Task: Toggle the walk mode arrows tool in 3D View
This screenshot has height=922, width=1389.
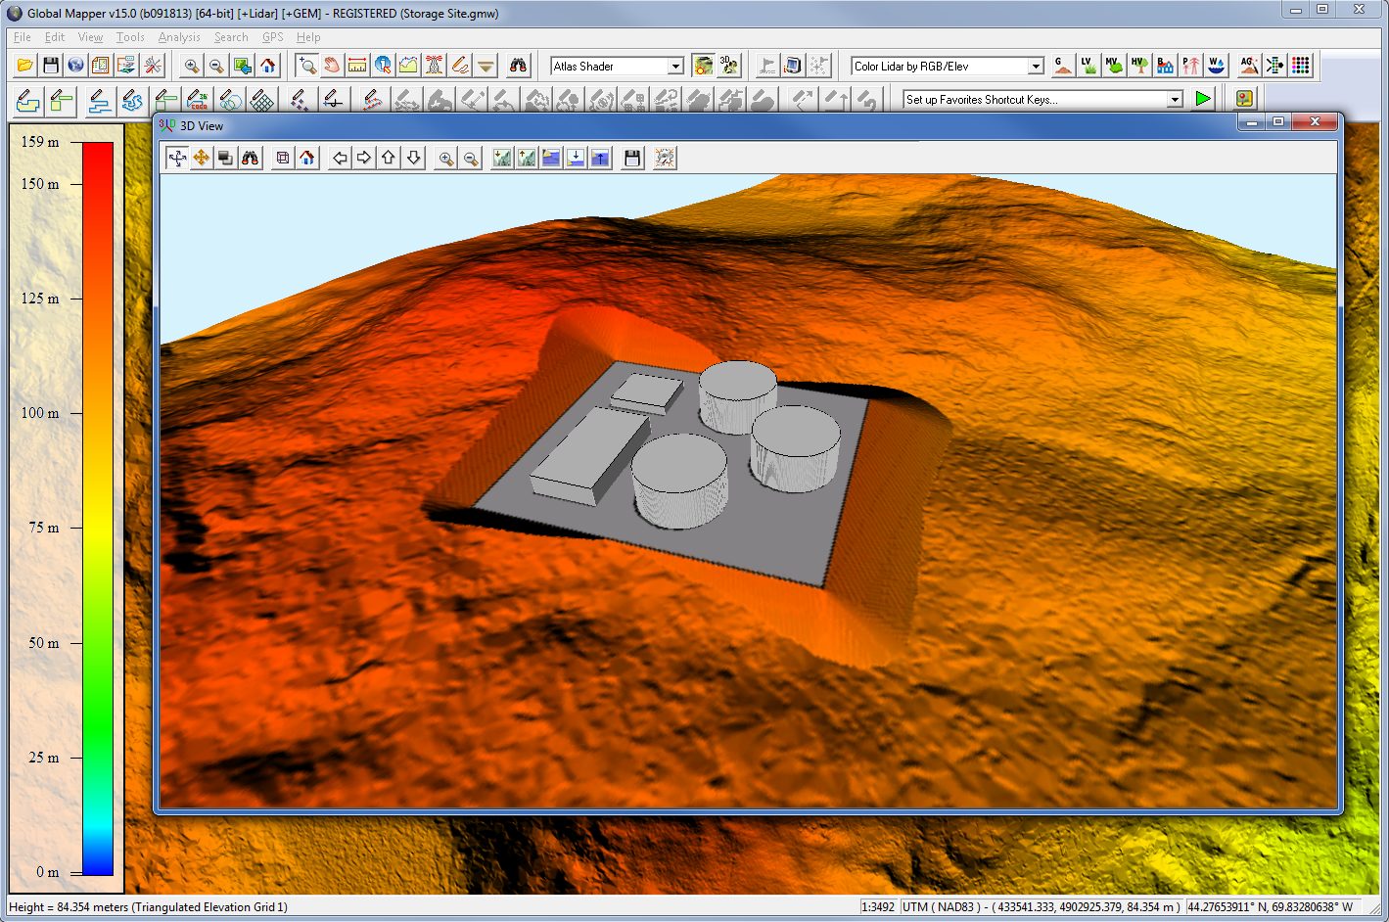Action: click(177, 157)
